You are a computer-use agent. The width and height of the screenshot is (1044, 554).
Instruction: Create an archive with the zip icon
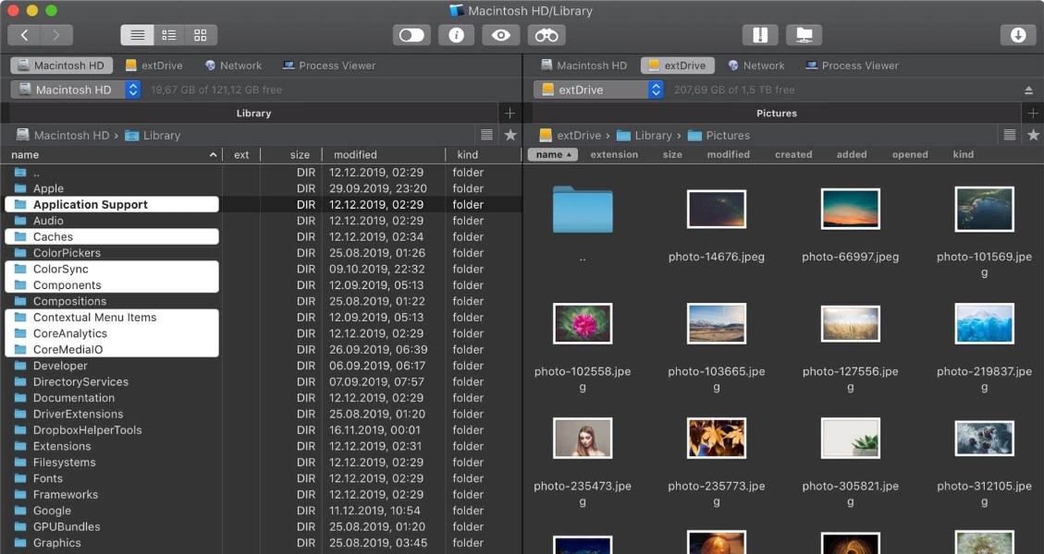coord(759,34)
